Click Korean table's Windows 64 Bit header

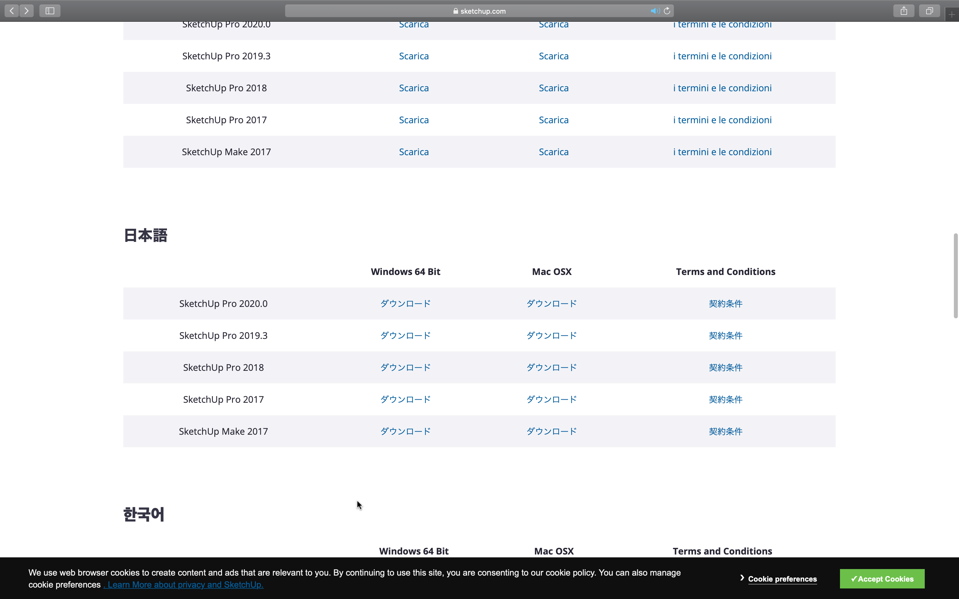click(414, 551)
